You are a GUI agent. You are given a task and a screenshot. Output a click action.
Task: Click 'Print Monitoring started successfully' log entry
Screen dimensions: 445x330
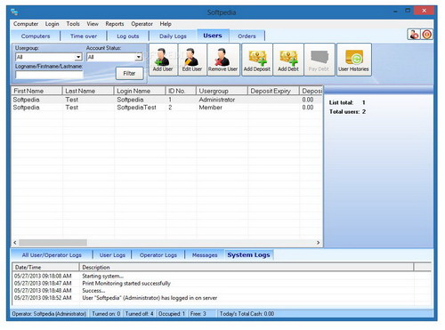[x=126, y=284]
